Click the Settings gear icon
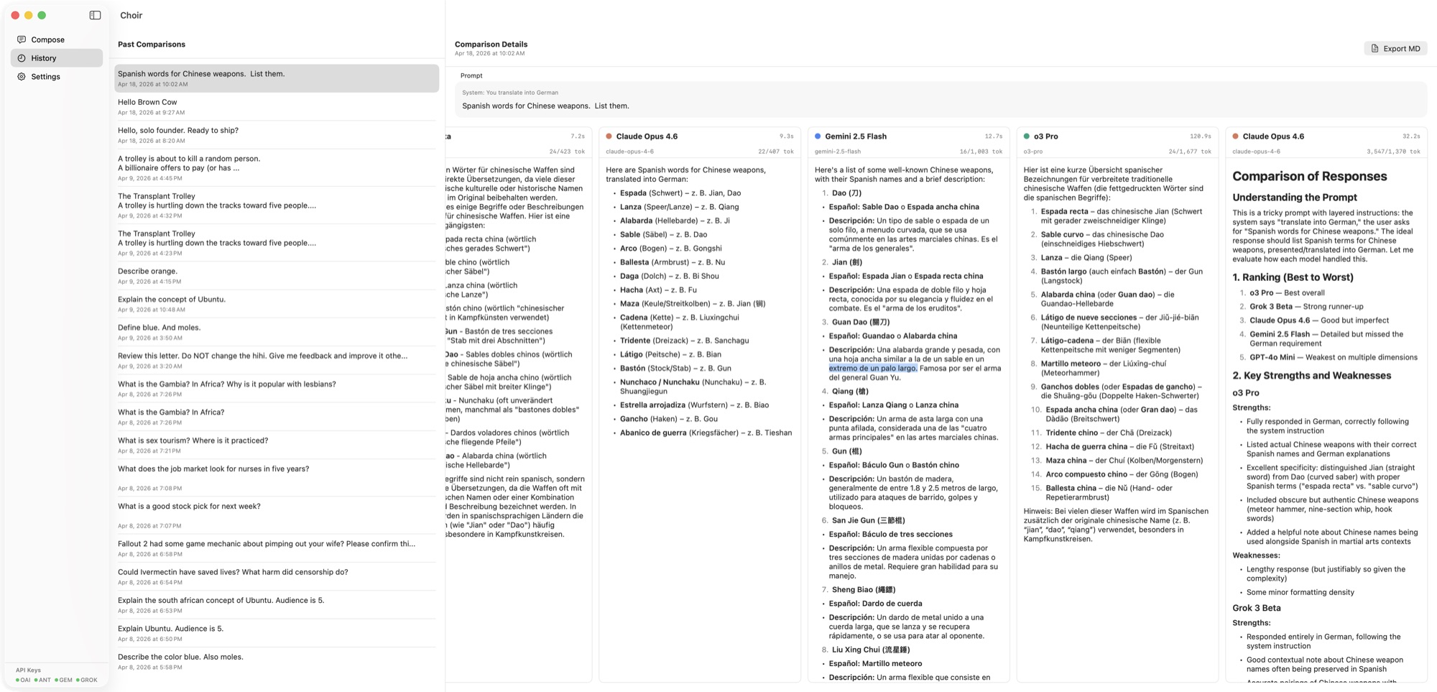Viewport: 1437px width, 692px height. pyautogui.click(x=22, y=76)
